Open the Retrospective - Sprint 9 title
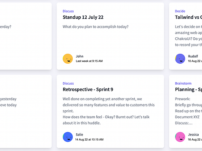Viewport: 202px width, 151px height. pyautogui.click(x=88, y=89)
